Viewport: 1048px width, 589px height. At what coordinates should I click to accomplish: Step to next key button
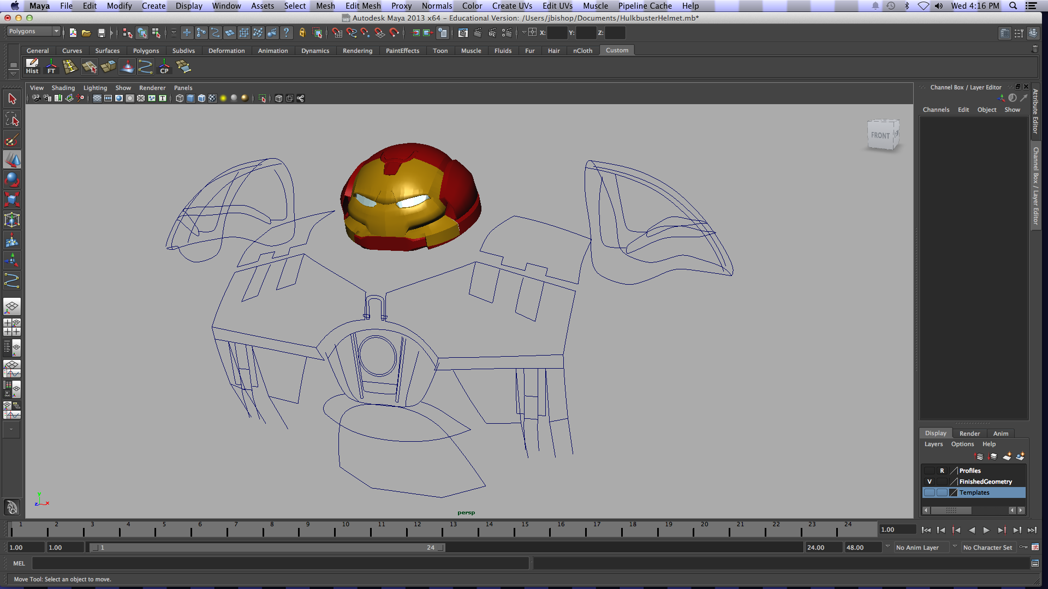point(1002,530)
